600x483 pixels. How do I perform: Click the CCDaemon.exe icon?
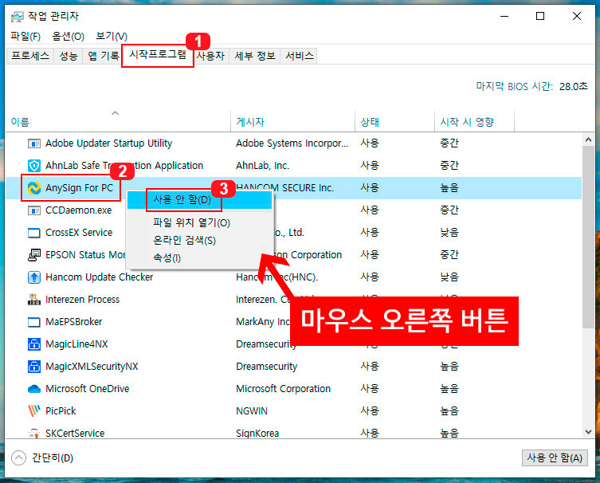point(34,210)
